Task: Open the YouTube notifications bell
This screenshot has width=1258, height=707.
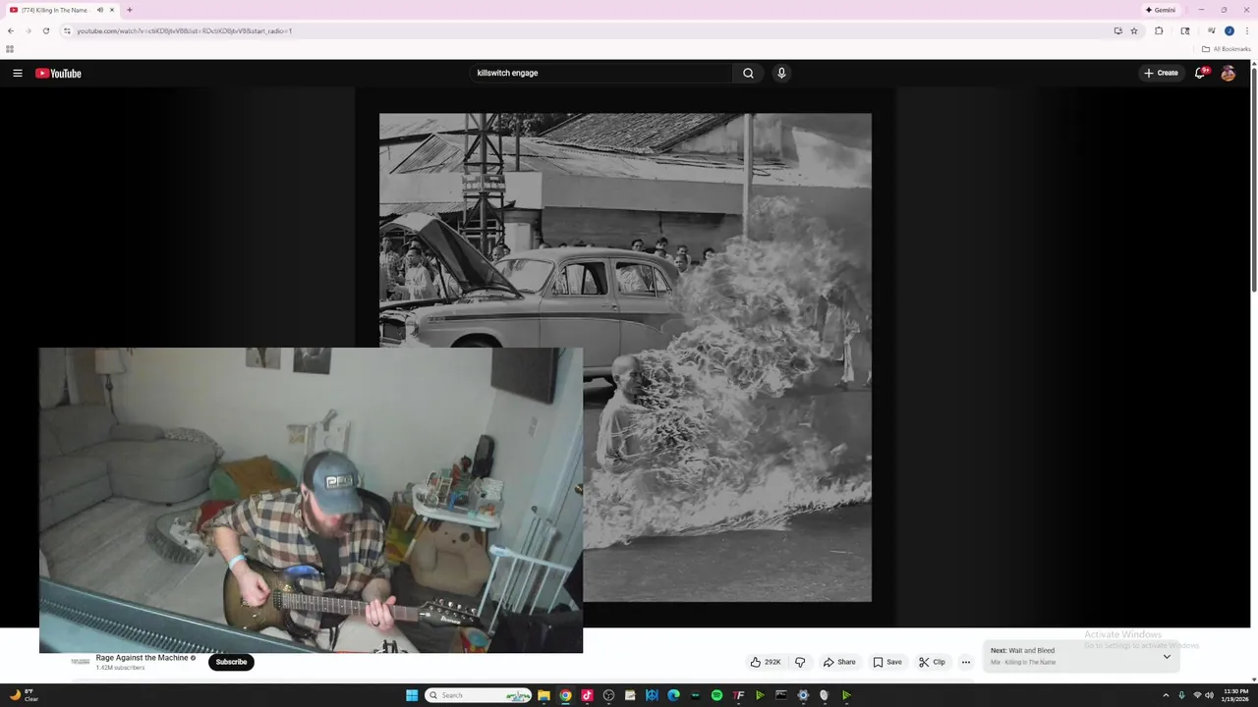Action: [x=1200, y=73]
